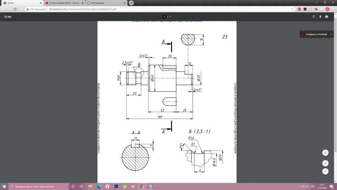Viewport: 337px width, 190px height.
Task: Switch to the San Andreas YouTube tab
Action: (x=64, y=3)
